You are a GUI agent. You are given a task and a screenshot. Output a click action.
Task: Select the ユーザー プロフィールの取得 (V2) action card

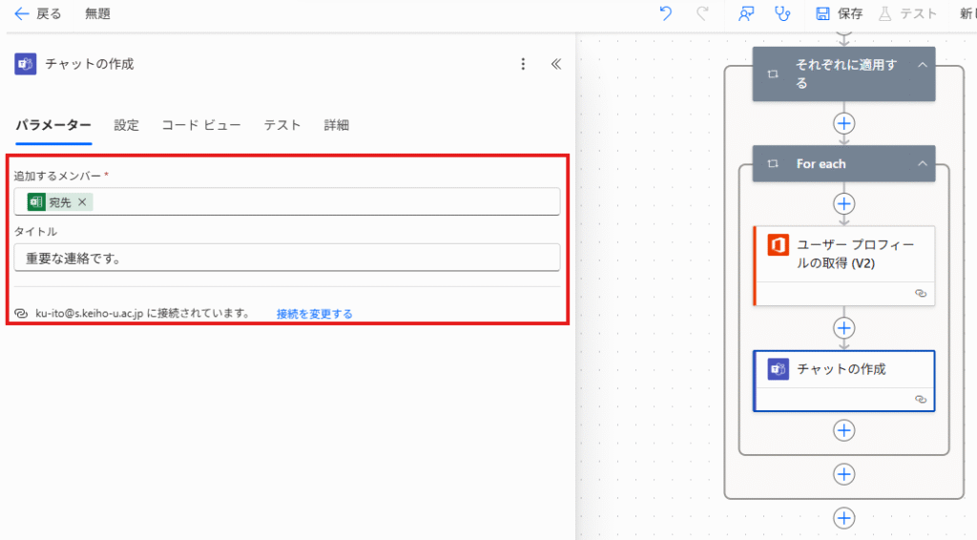[x=843, y=265]
